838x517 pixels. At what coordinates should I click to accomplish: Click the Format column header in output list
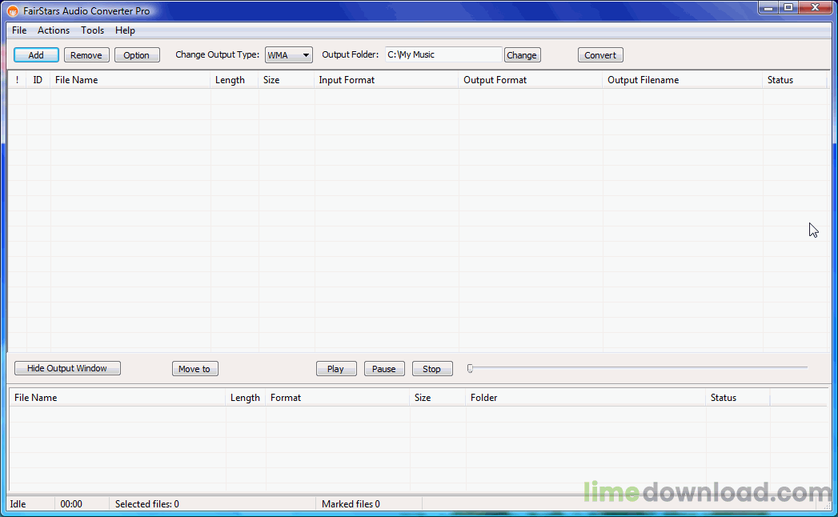tap(338, 398)
